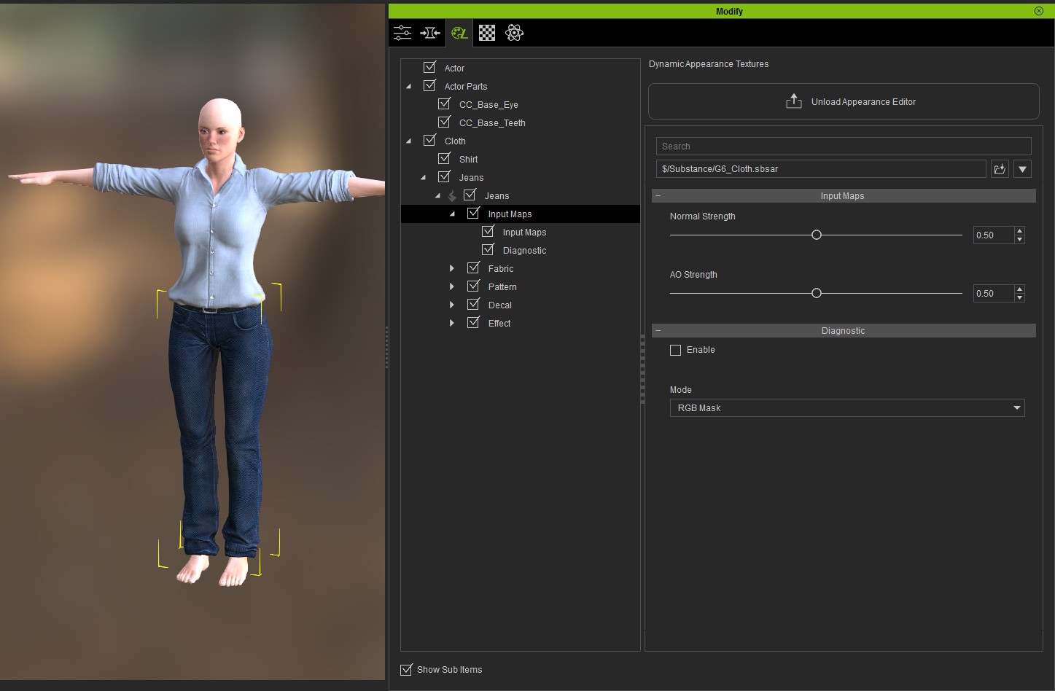
Task: Open the Modify sliders tab icon
Action: pyautogui.click(x=402, y=33)
